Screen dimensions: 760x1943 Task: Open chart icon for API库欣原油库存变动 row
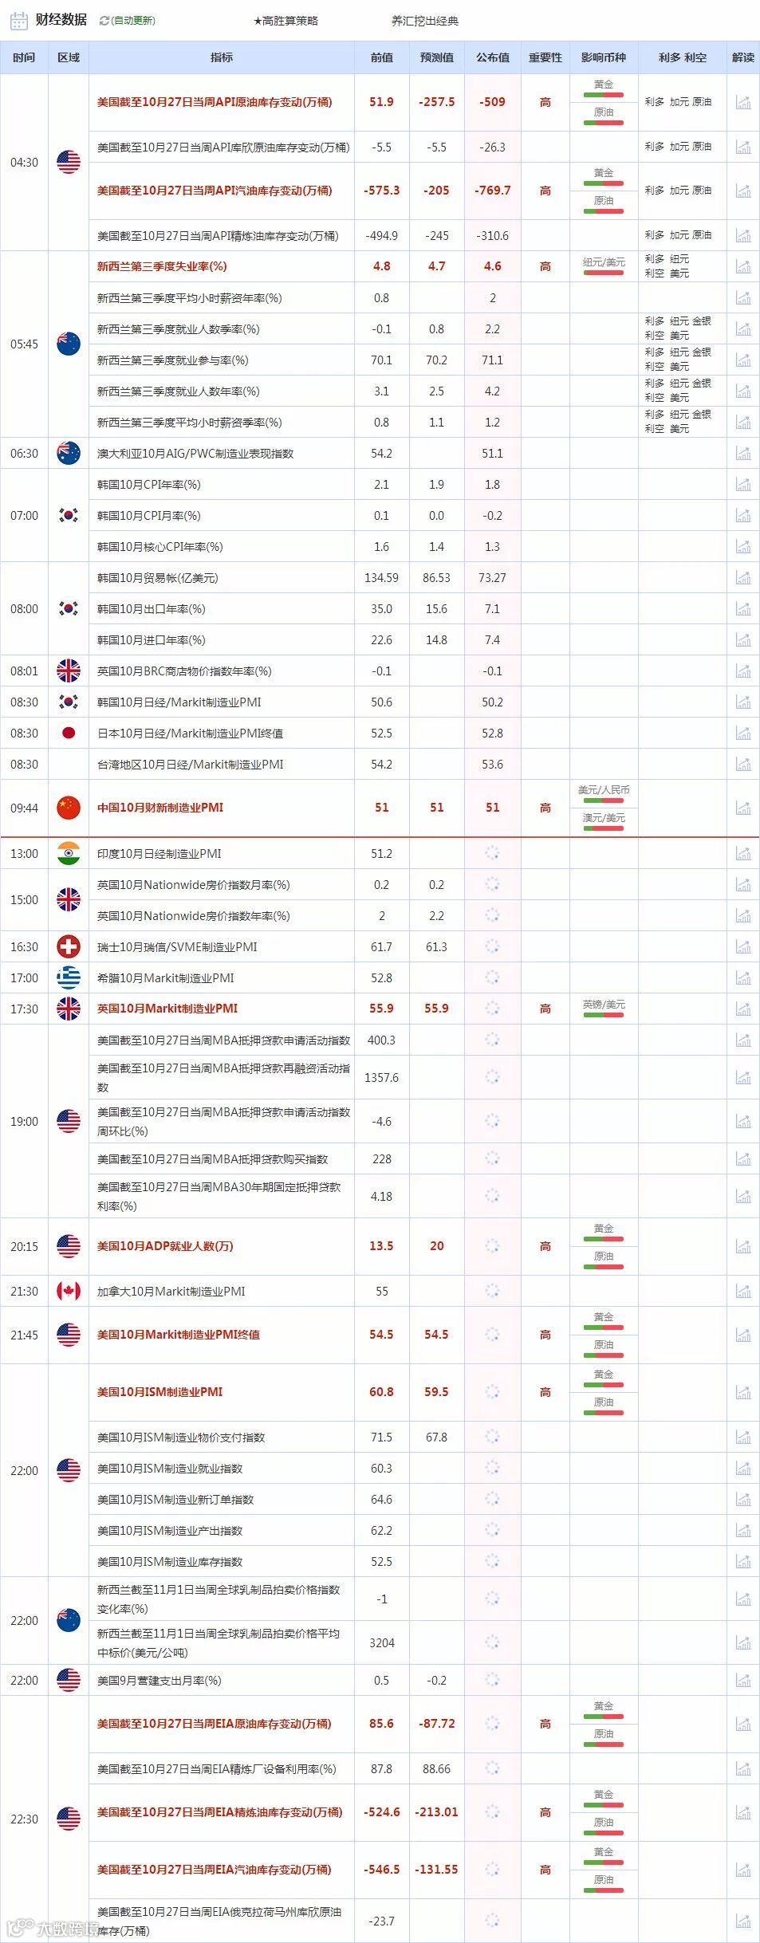click(743, 147)
